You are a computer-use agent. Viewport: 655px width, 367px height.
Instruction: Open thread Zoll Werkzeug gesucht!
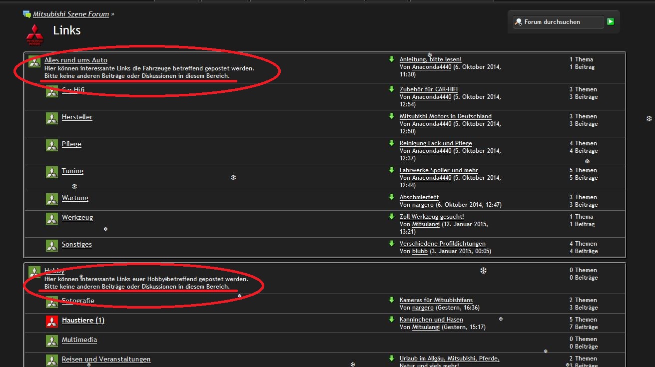point(432,217)
